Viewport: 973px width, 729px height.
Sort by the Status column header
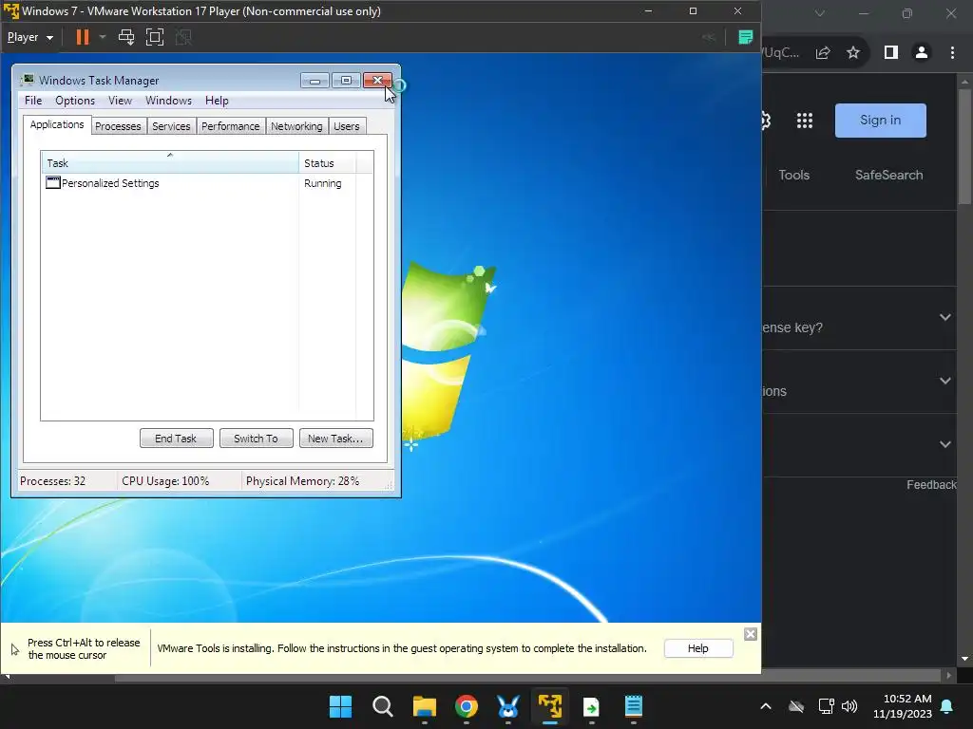[327, 163]
